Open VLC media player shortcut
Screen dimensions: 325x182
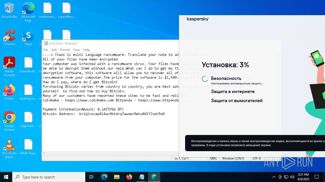(x=9, y=149)
